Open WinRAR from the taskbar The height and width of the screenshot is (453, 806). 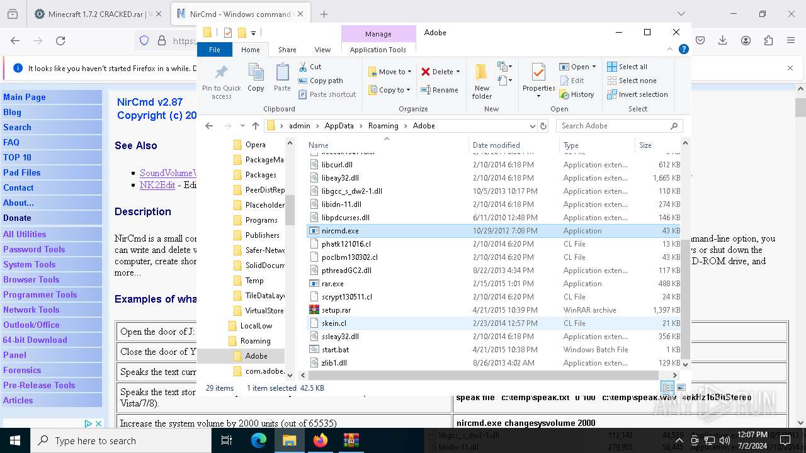click(351, 440)
